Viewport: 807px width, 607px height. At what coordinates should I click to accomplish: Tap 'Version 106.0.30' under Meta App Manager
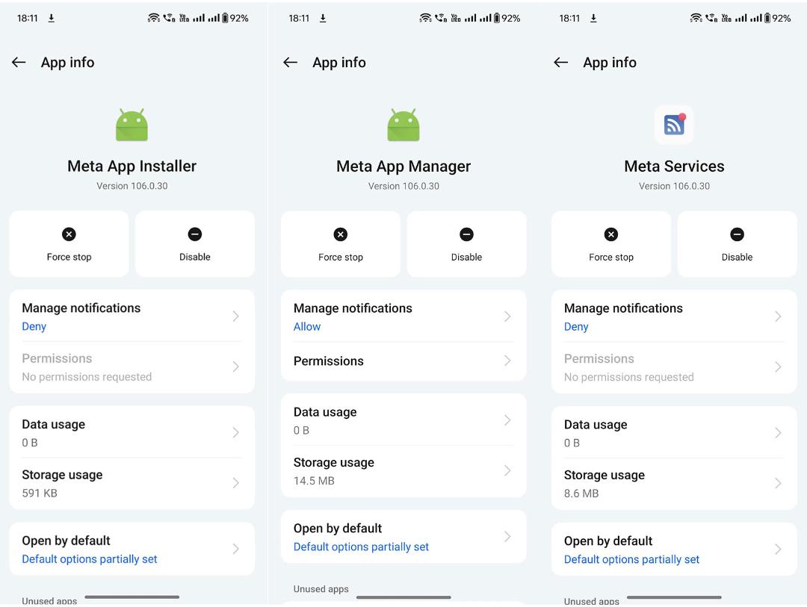pos(403,186)
